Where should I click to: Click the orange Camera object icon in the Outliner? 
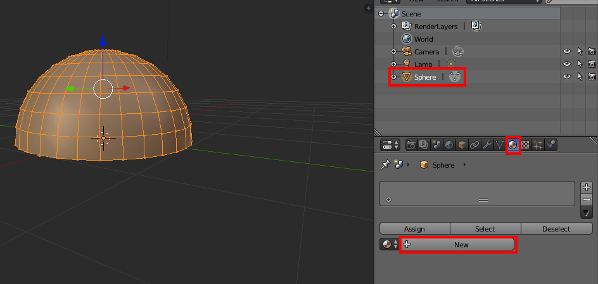tap(407, 51)
